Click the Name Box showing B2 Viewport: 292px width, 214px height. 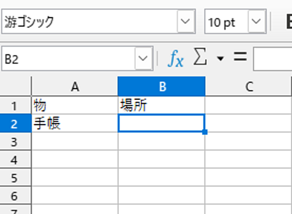click(x=68, y=58)
